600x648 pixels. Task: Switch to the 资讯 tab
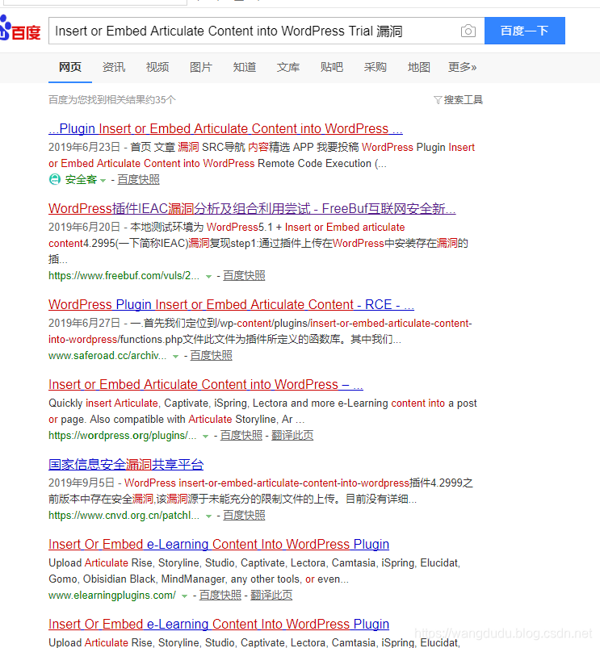point(114,67)
